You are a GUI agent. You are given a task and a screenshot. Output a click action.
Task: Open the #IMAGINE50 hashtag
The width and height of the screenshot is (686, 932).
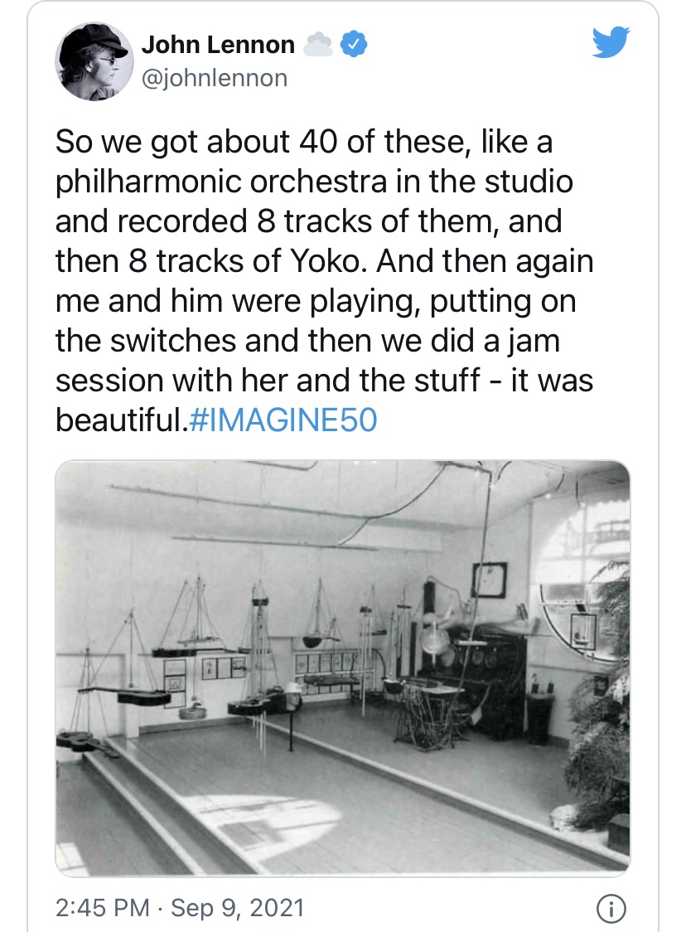[x=283, y=420]
